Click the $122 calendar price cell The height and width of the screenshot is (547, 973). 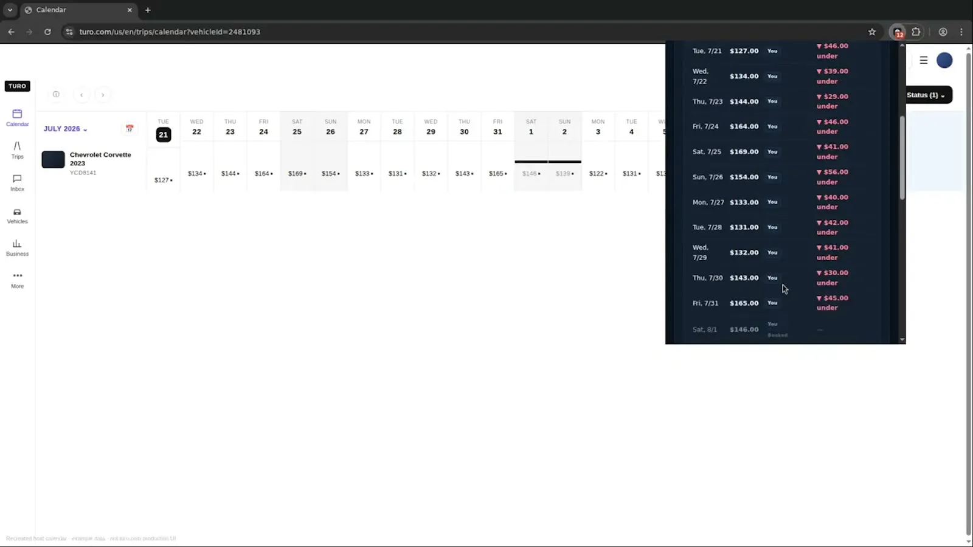pyautogui.click(x=598, y=174)
